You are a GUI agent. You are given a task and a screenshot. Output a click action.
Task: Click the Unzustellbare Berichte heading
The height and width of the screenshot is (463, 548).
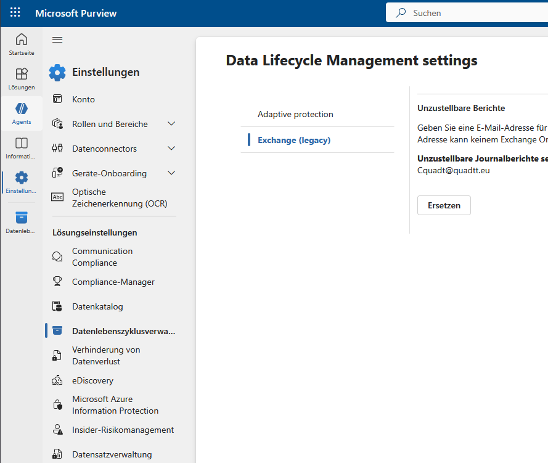pyautogui.click(x=461, y=108)
